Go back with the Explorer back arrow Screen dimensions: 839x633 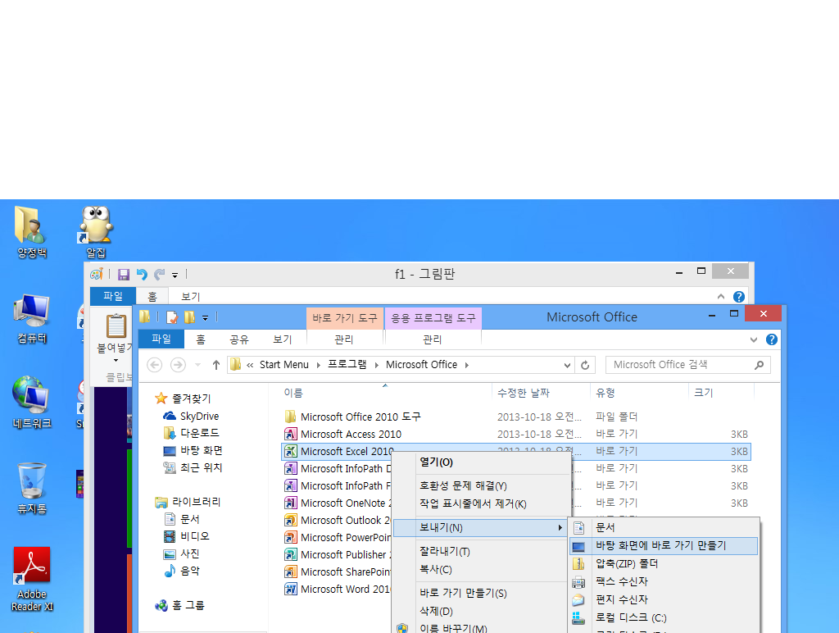[155, 365]
